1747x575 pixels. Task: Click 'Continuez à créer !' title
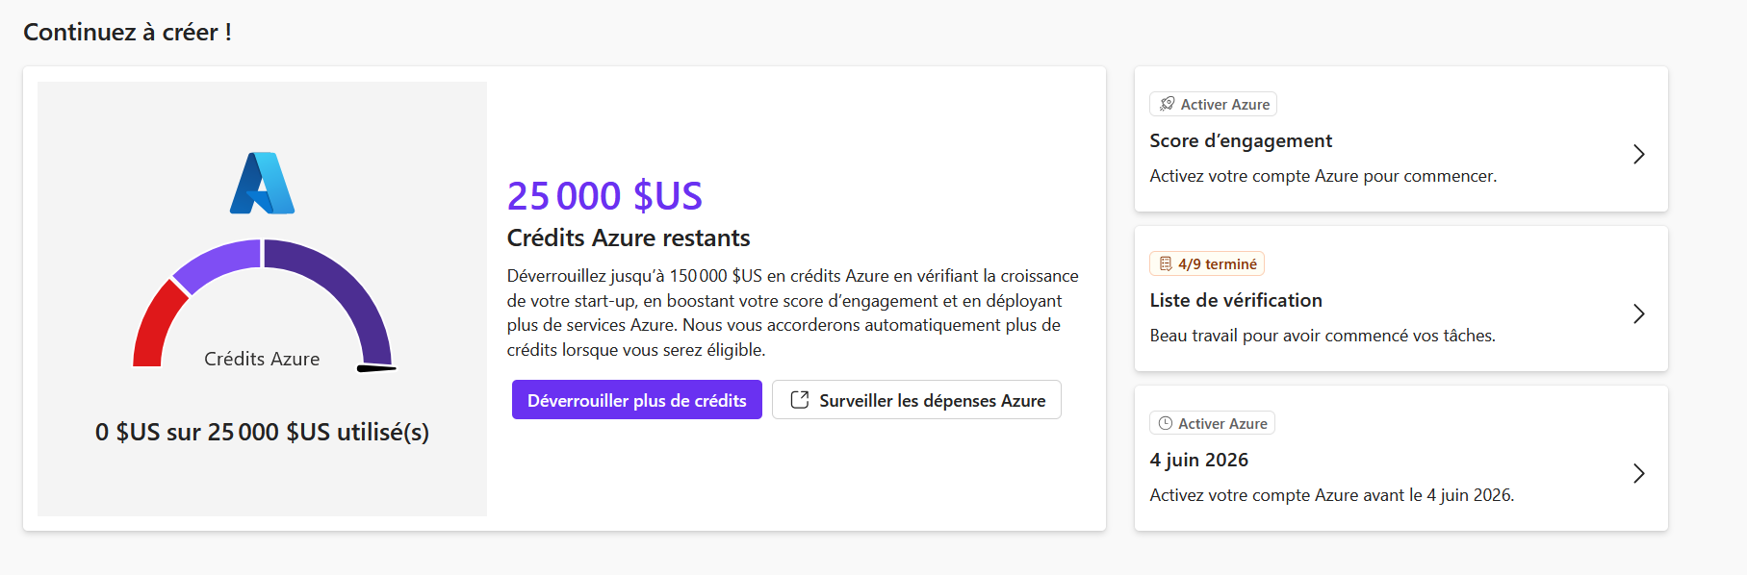127,32
